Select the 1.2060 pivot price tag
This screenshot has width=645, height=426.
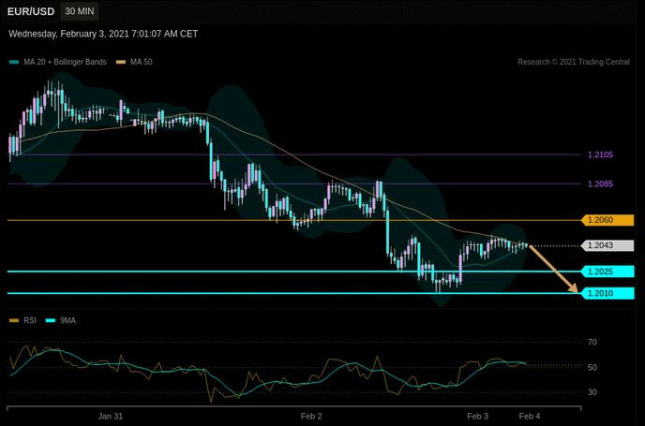(x=607, y=220)
